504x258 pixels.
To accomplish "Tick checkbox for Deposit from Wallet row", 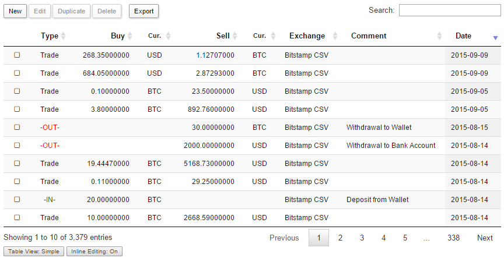I will (17, 199).
